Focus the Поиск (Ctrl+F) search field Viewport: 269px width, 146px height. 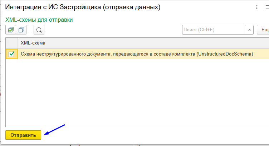(213, 30)
